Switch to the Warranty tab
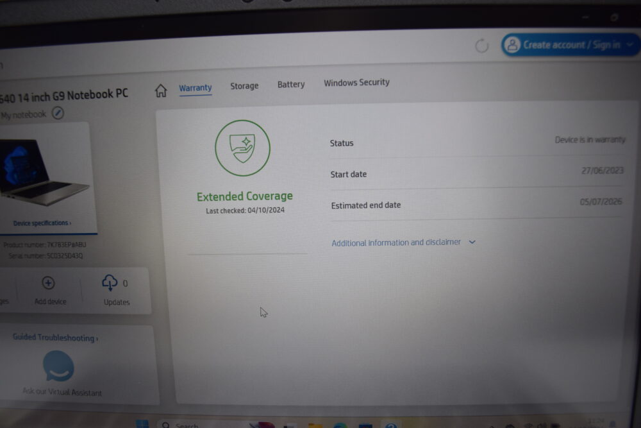641x428 pixels. pos(195,88)
